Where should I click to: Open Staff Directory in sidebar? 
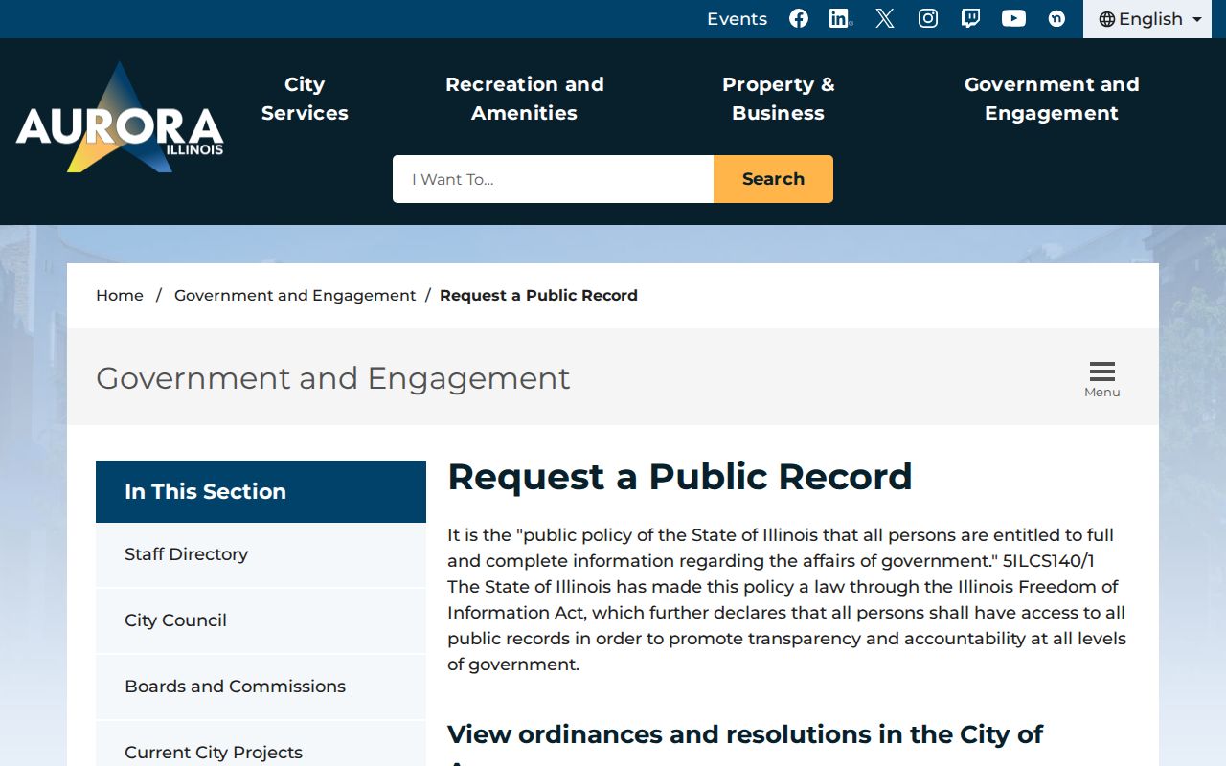[x=261, y=554]
